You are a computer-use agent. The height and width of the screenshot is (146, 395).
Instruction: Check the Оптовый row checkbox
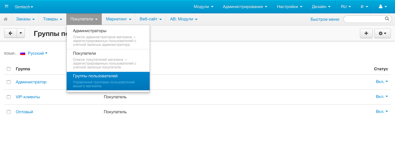click(x=9, y=112)
